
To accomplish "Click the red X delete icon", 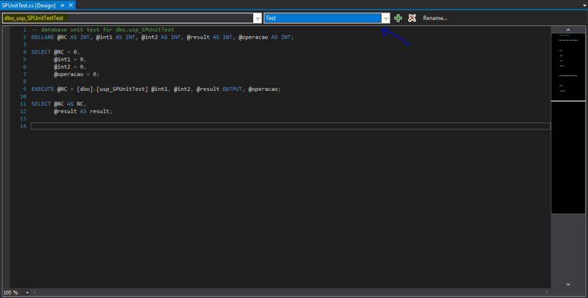I will pyautogui.click(x=412, y=18).
